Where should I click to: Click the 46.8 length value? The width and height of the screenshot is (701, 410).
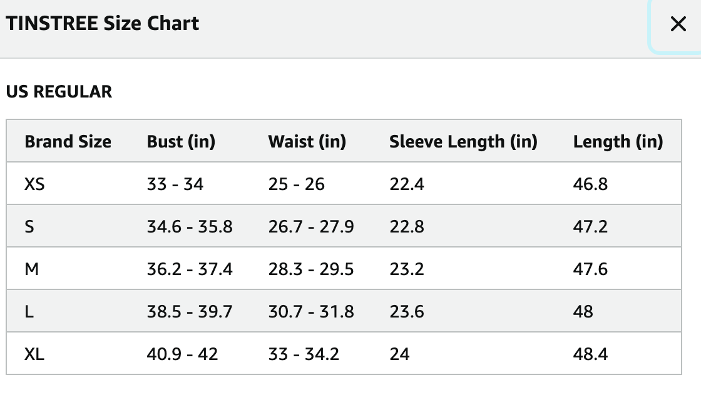(x=590, y=184)
